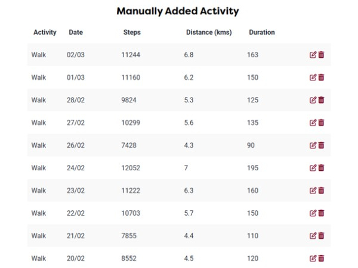Edit the 01/03 walk activity
Viewport: 358px width, 268px height.
click(313, 77)
